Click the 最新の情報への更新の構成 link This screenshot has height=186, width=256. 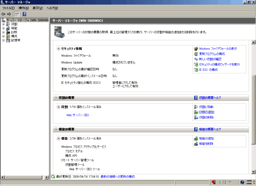pyautogui.click(x=118, y=177)
